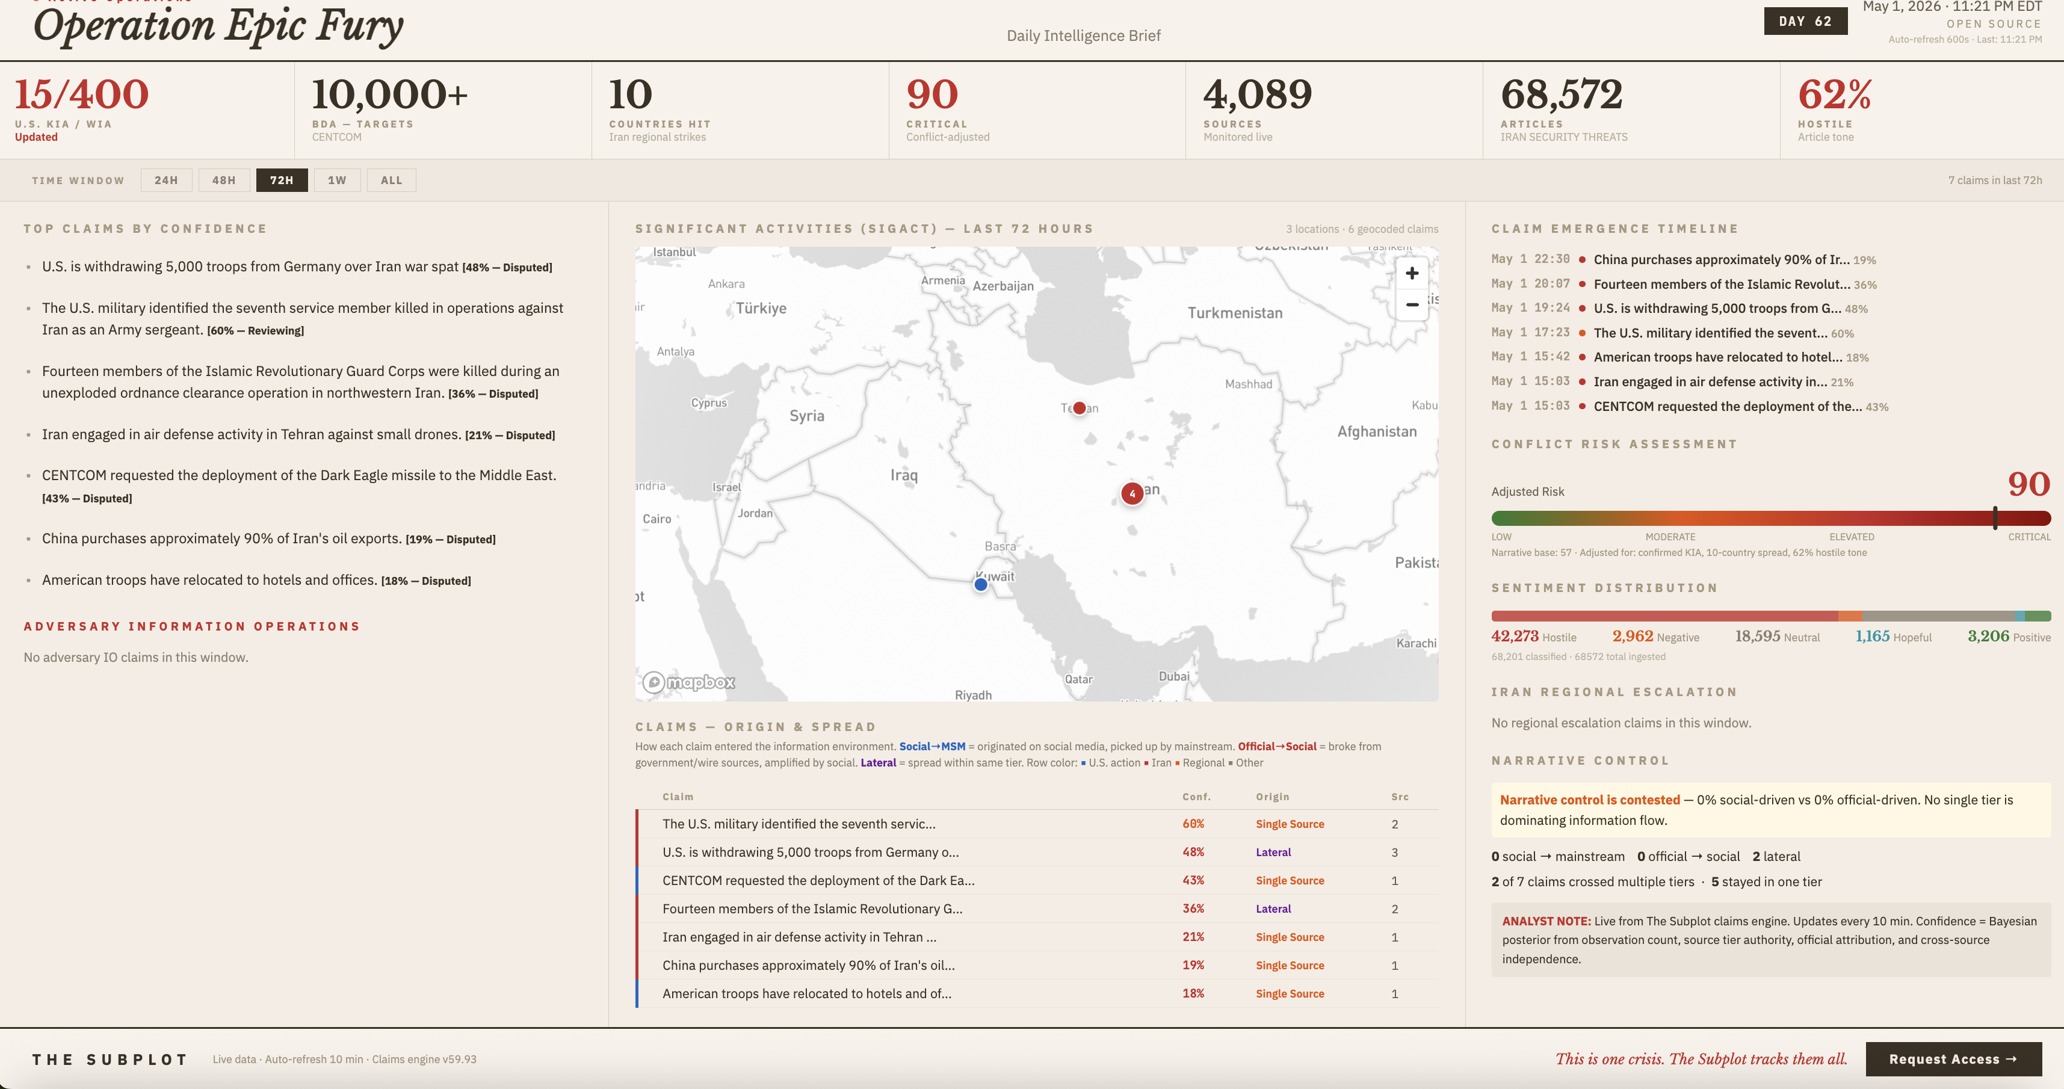
Task: Click the Claim column header
Action: click(x=678, y=797)
